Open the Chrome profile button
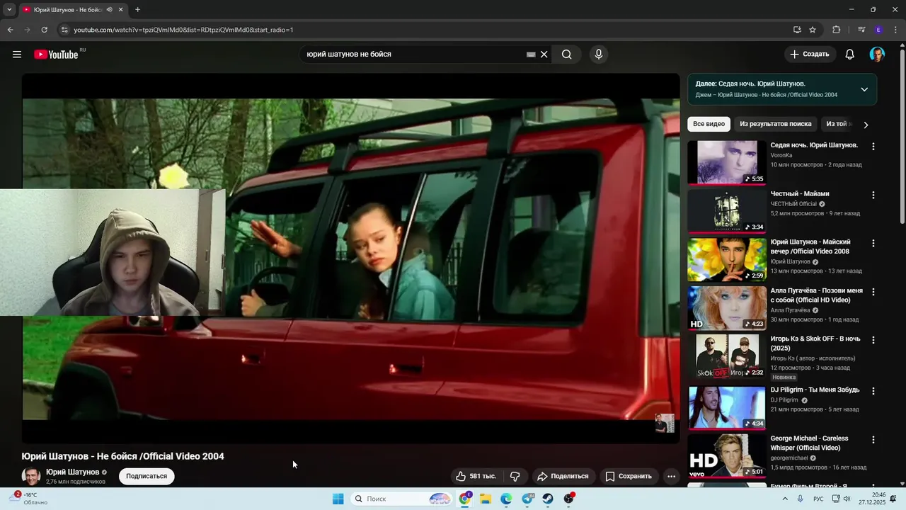Screen dimensions: 906x510 (878, 30)
